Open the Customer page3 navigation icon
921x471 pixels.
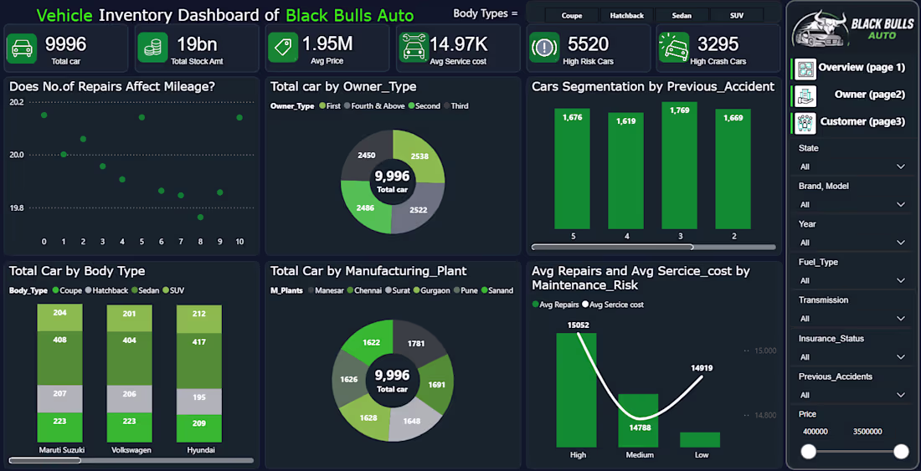pyautogui.click(x=805, y=123)
